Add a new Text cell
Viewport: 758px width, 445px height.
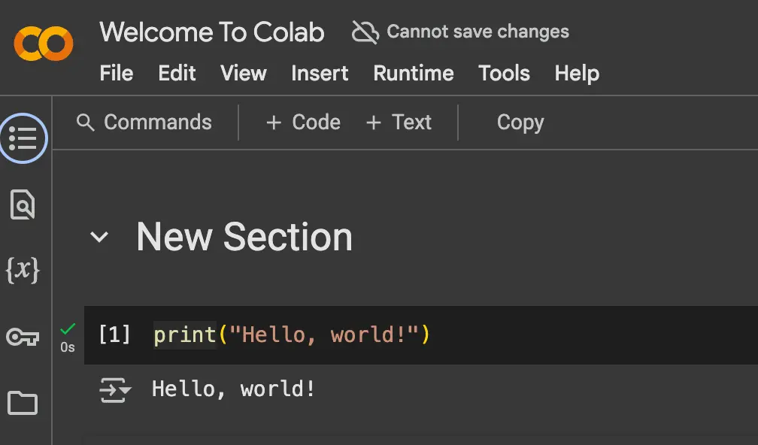399,123
